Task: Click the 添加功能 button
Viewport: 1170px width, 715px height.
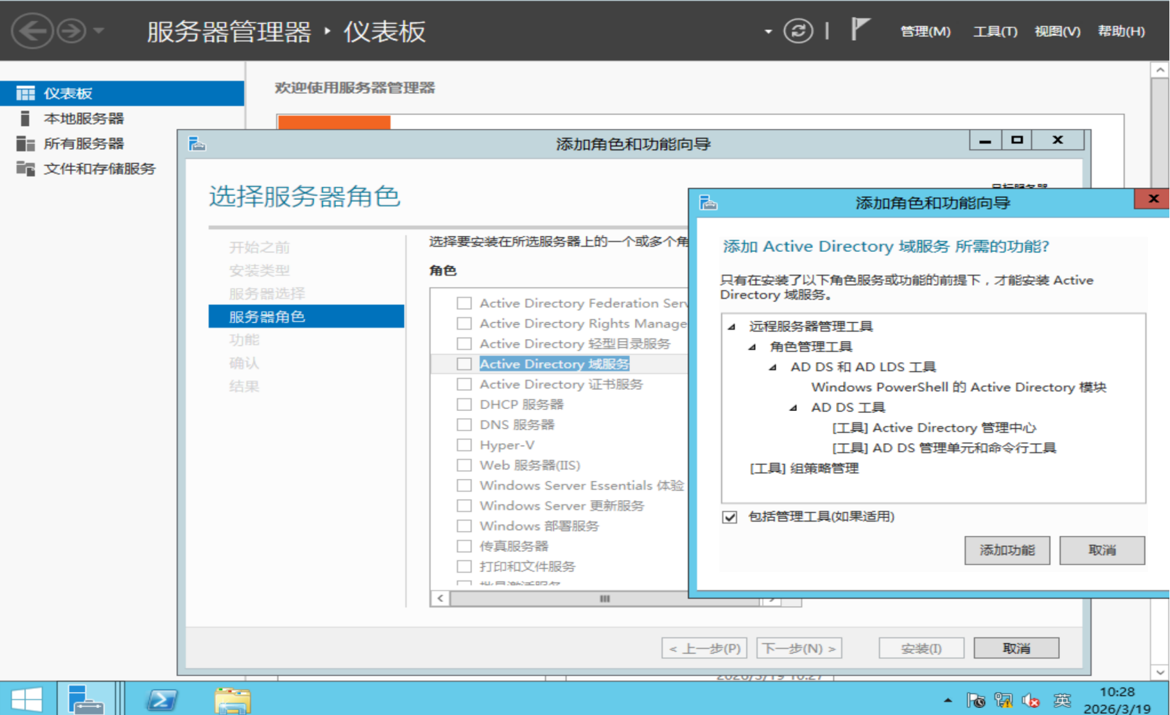Action: click(1007, 550)
